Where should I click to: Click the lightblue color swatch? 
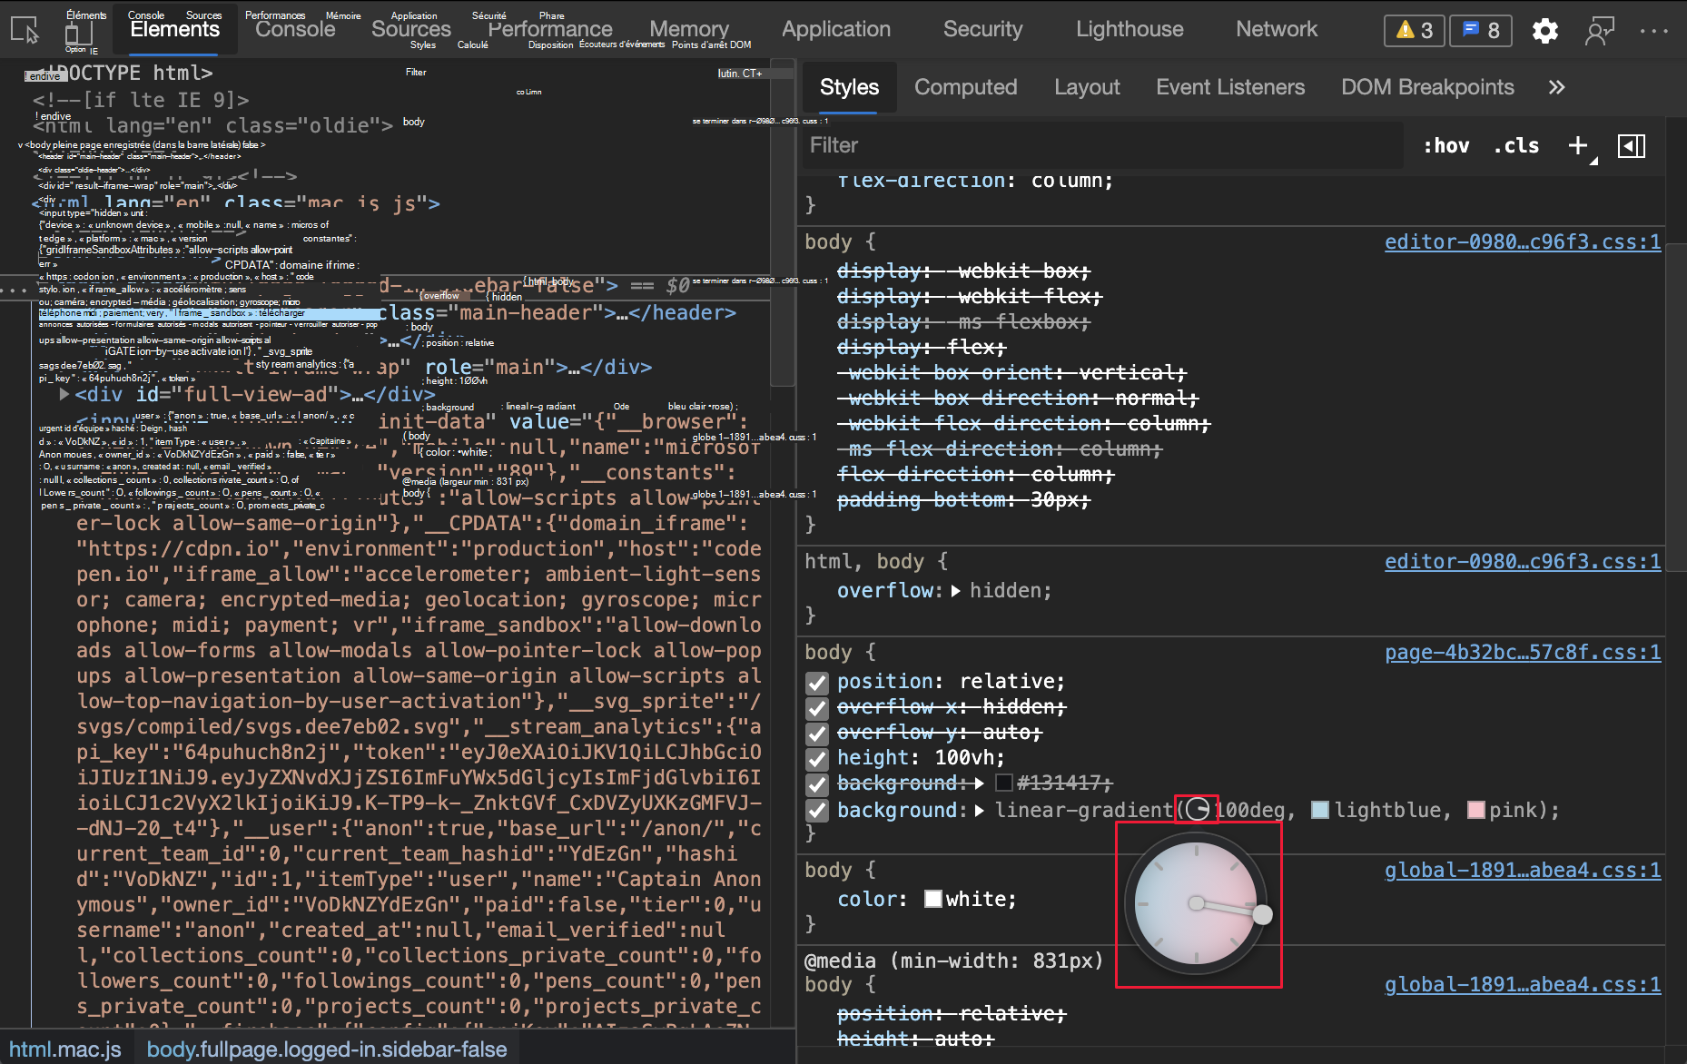1319,810
